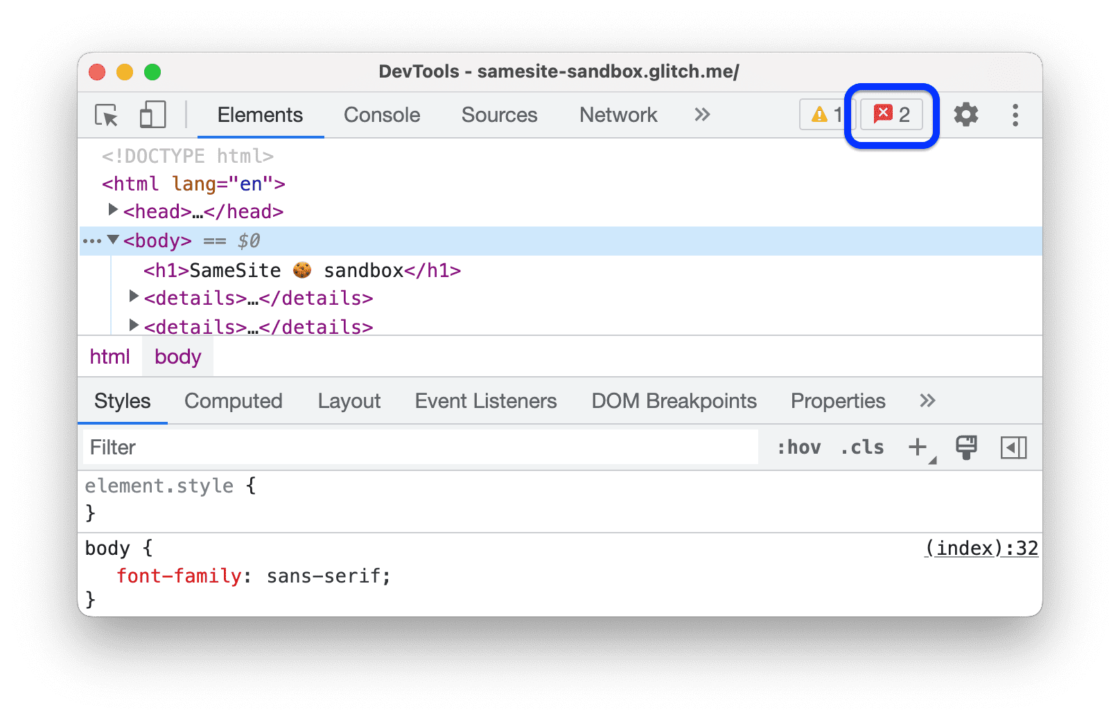Select html in the breadcrumb bar

[x=110, y=357]
